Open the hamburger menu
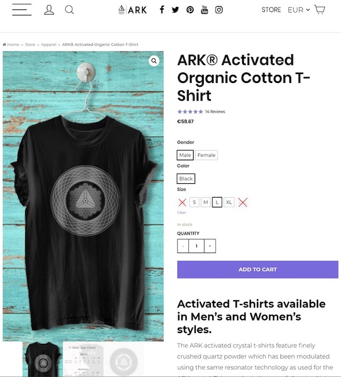The height and width of the screenshot is (377, 341). [22, 9]
